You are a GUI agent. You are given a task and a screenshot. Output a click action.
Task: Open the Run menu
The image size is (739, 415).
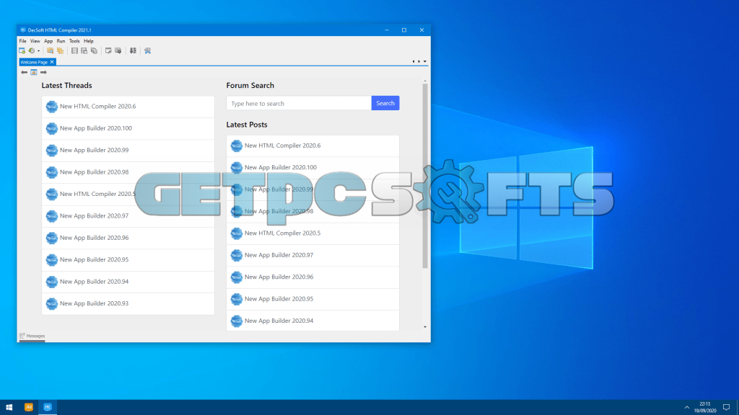click(x=61, y=41)
